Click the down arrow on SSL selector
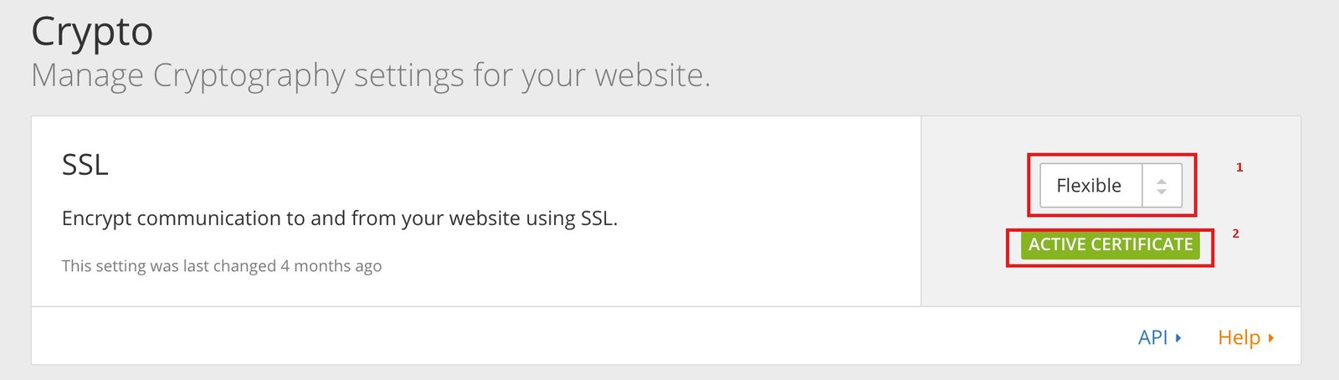This screenshot has height=380, width=1339. (x=1162, y=192)
